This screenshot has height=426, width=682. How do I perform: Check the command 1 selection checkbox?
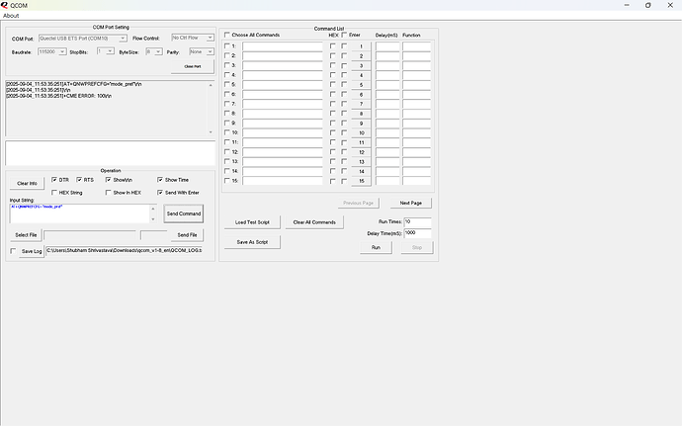(x=227, y=46)
